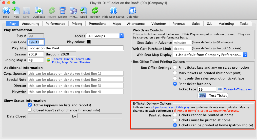Viewport: 257px width, 140px height.
Task: Click the Play # field showing 99
Action: click(x=36, y=36)
